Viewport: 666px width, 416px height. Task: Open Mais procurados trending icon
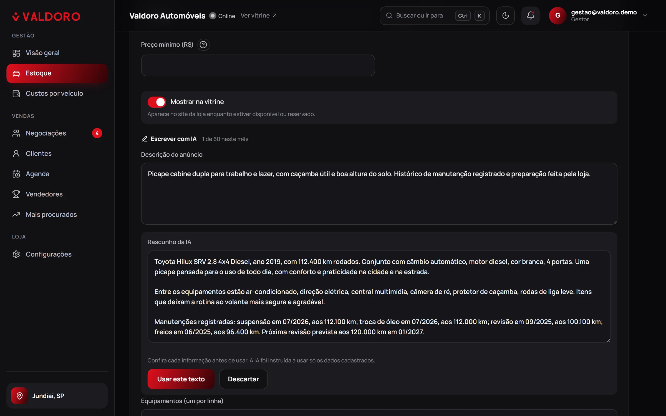coord(16,215)
